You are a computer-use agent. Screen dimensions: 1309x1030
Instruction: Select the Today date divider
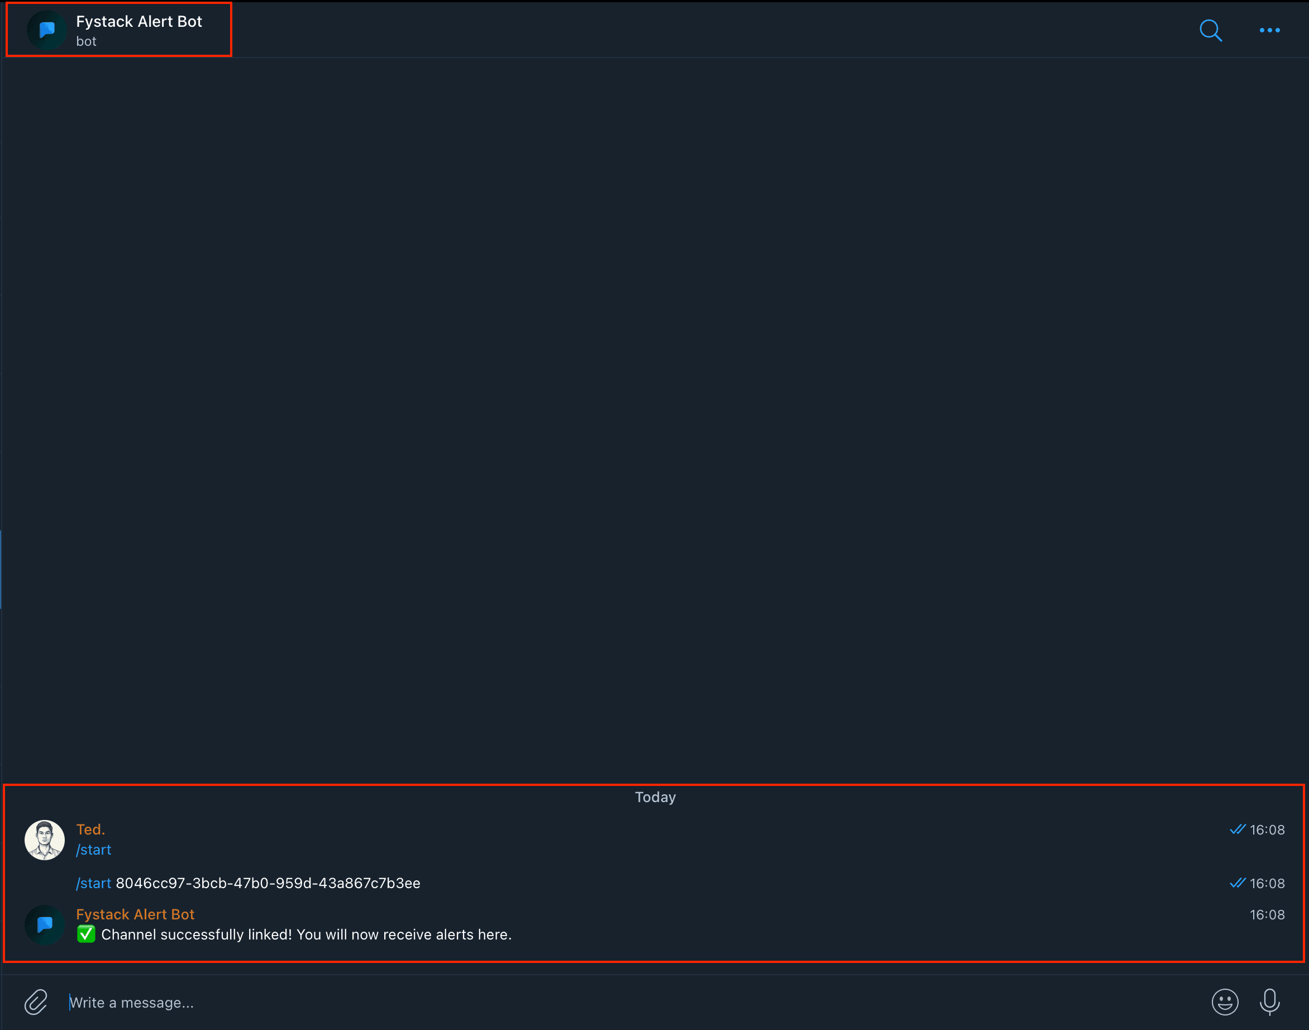(655, 797)
